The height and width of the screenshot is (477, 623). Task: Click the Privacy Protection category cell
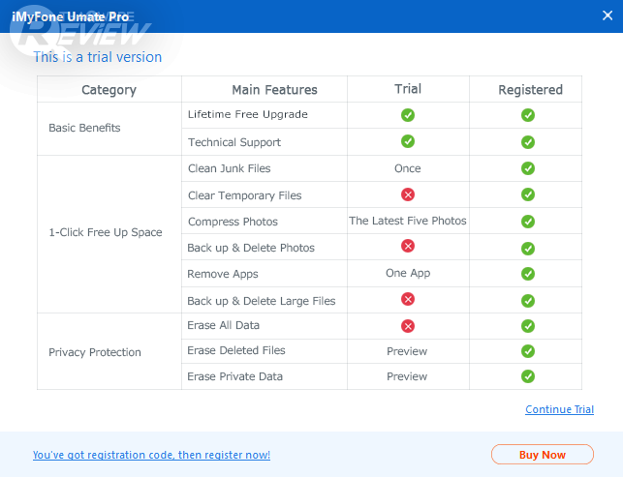pos(95,352)
